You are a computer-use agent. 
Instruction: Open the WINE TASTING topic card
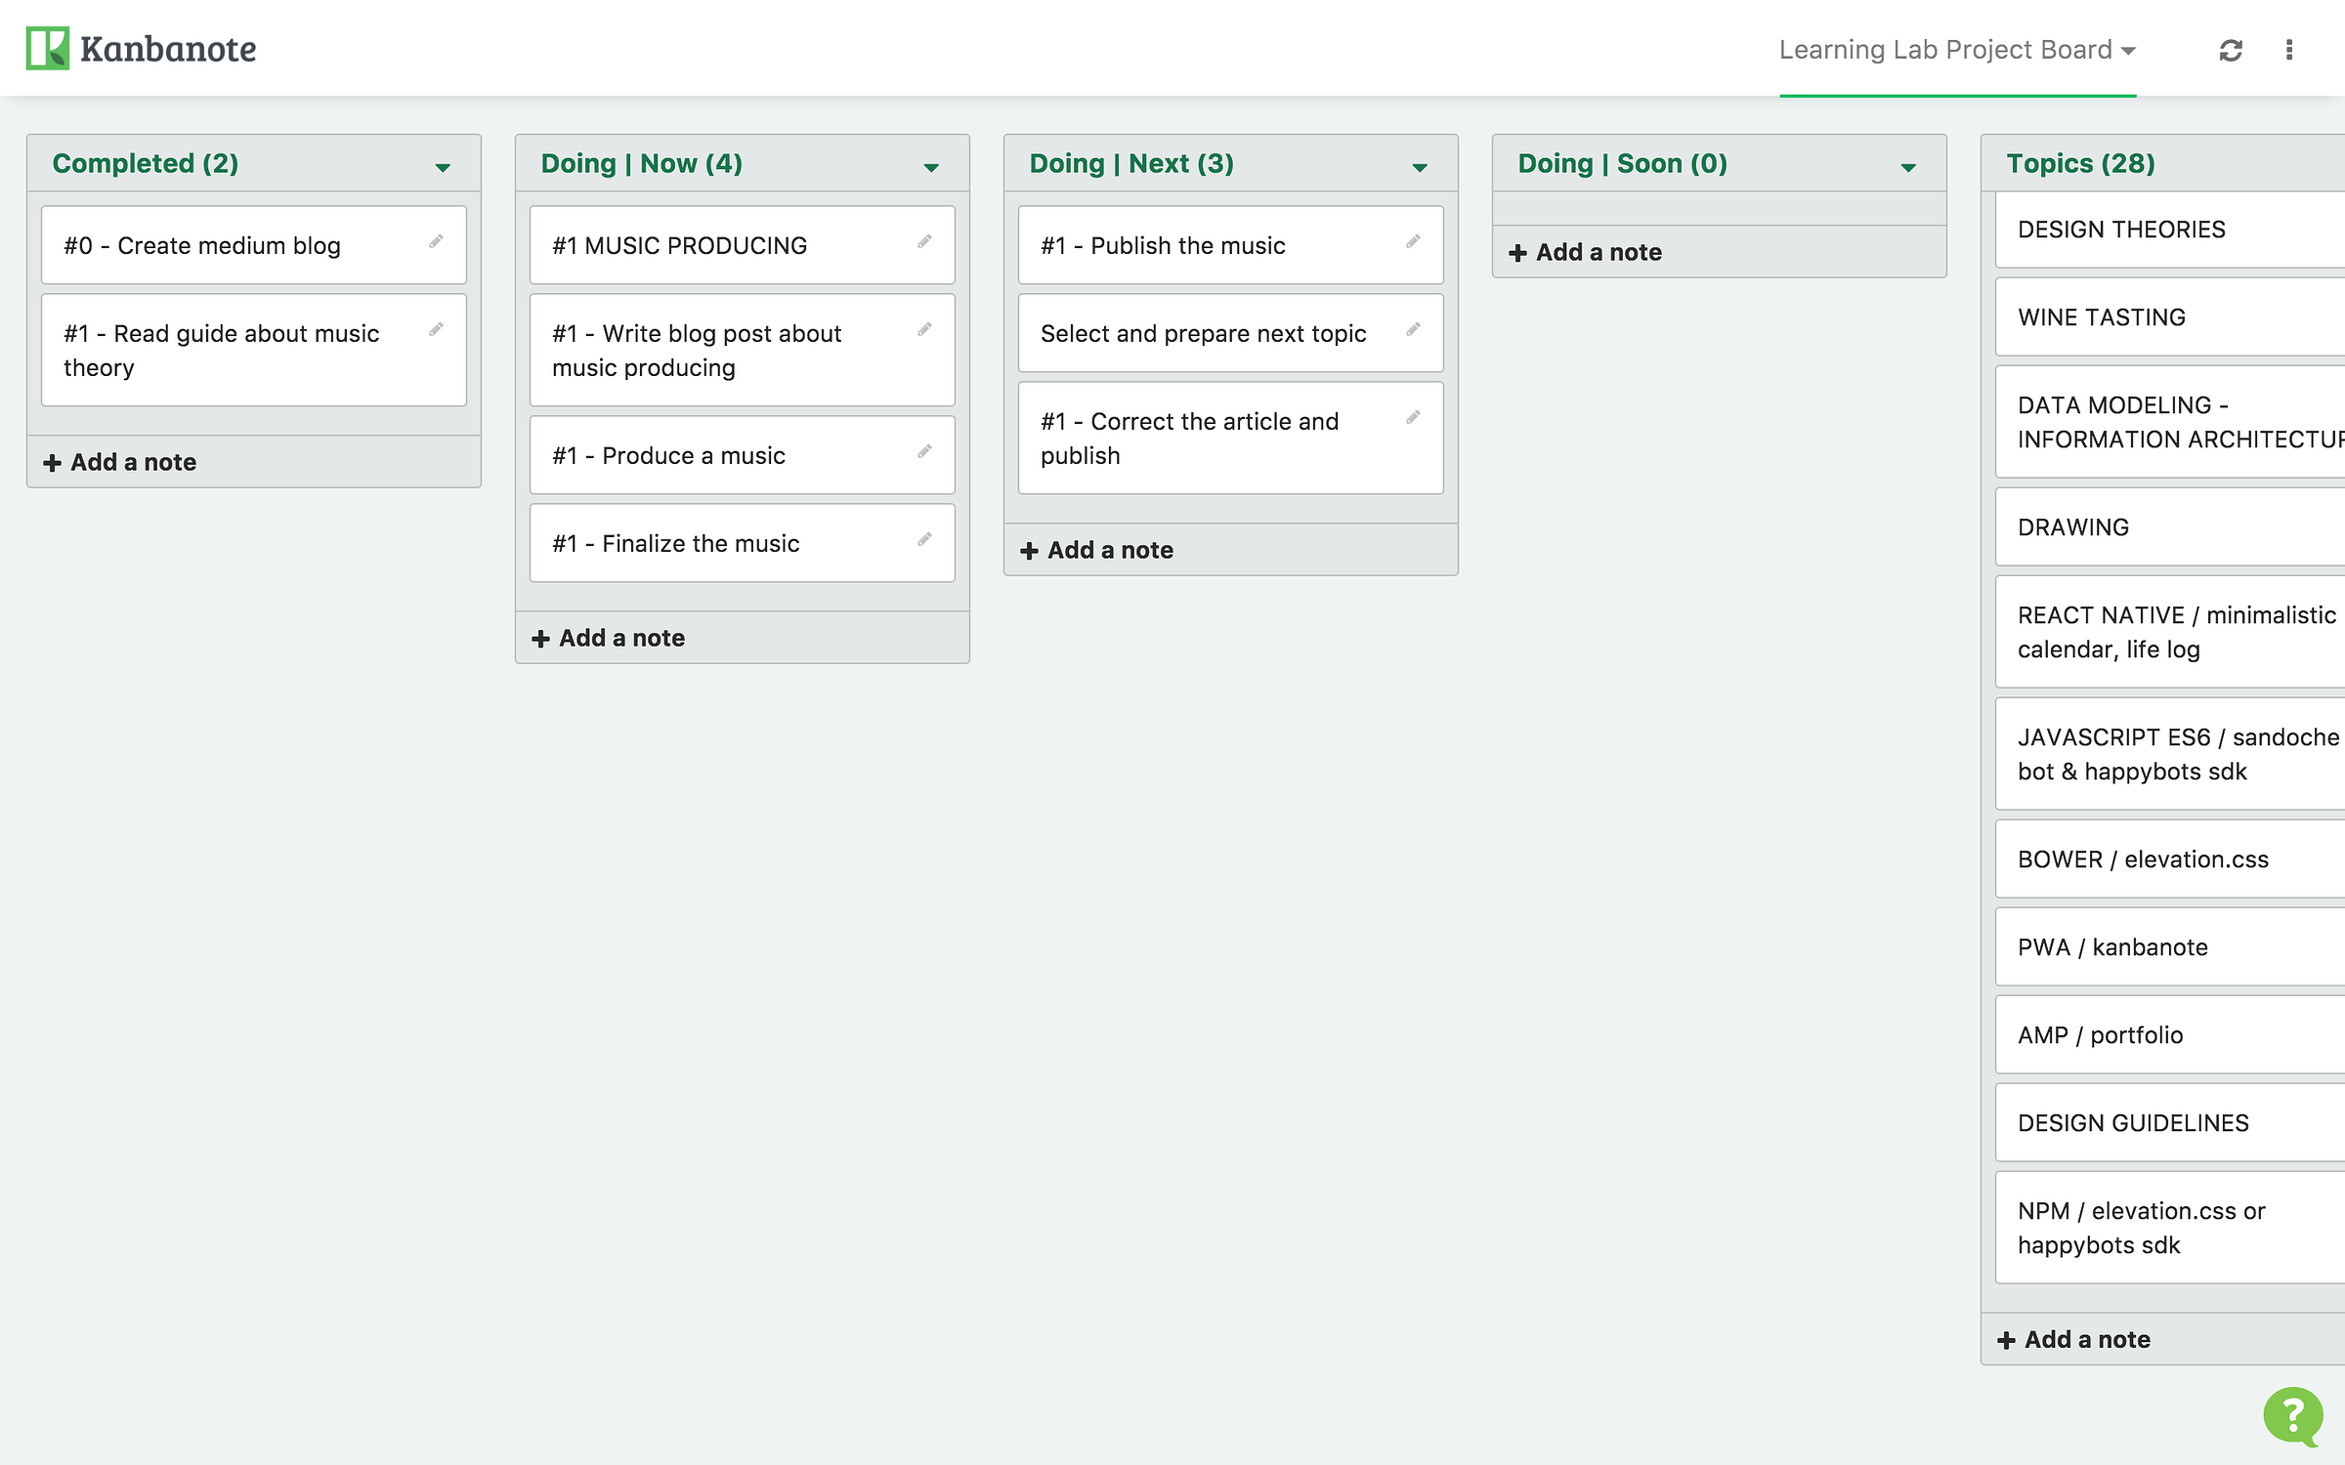pyautogui.click(x=2170, y=317)
